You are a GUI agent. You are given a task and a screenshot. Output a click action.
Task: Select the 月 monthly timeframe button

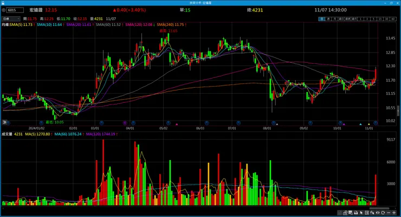[335, 19]
